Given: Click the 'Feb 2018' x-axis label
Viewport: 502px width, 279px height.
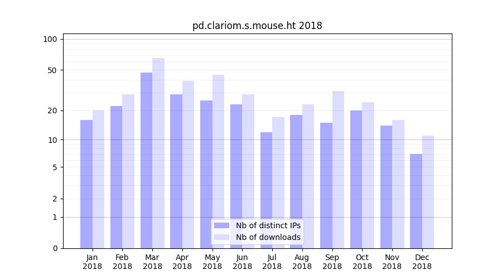Looking at the screenshot, I should point(122,262).
